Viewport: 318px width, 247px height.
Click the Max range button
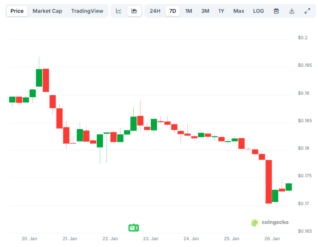coord(239,11)
